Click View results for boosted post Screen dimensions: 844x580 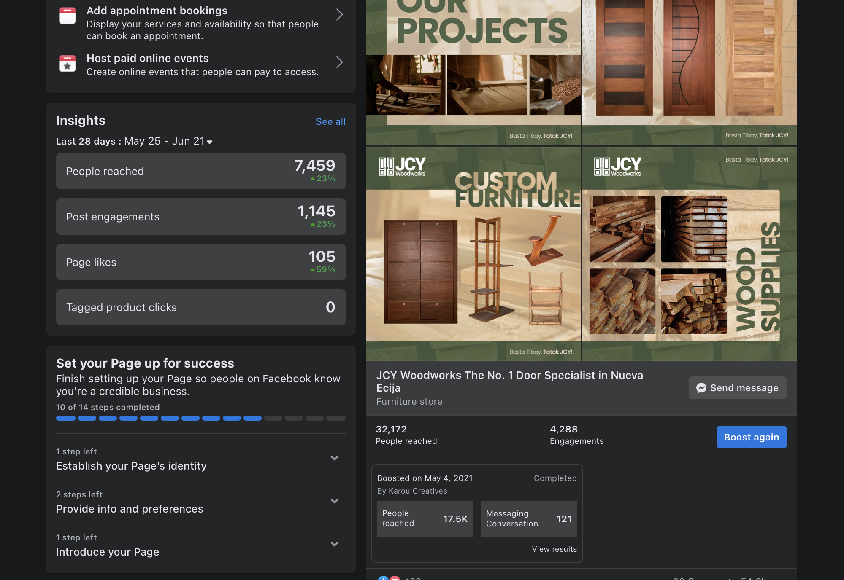(x=554, y=549)
